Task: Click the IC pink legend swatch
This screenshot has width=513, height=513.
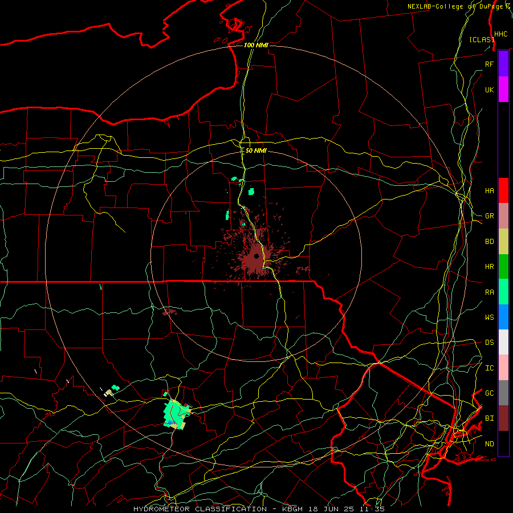Action: (x=503, y=368)
